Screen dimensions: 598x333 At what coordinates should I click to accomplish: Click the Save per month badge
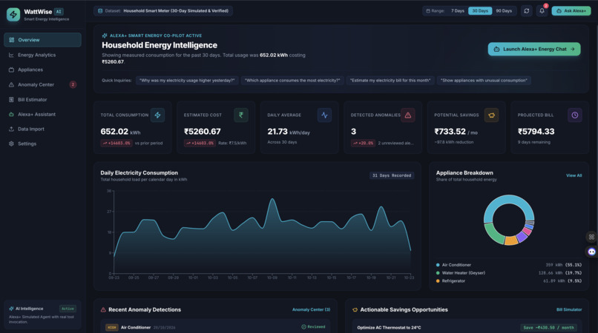(x=548, y=327)
